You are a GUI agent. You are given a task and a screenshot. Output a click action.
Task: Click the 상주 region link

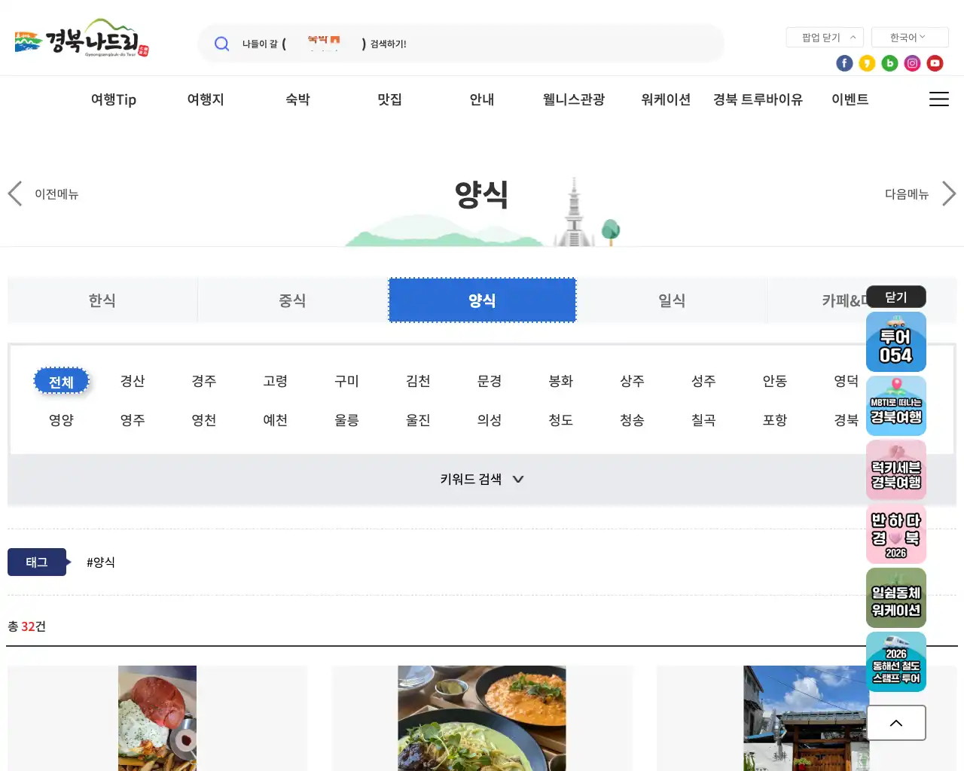632,381
